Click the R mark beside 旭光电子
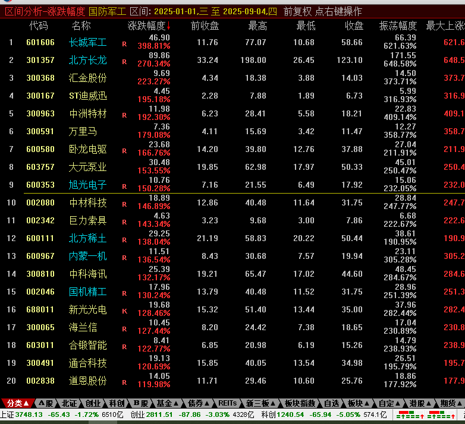The height and width of the screenshot is (424, 465). tap(124, 186)
